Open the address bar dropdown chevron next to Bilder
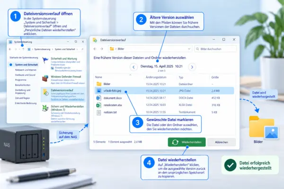The width and height of the screenshot is (284, 189). pyautogui.click(x=189, y=49)
